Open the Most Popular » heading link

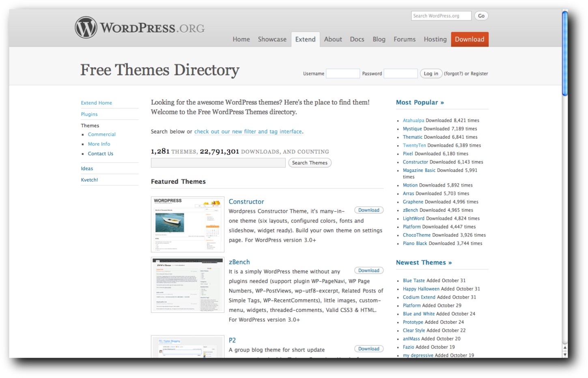pyautogui.click(x=420, y=103)
